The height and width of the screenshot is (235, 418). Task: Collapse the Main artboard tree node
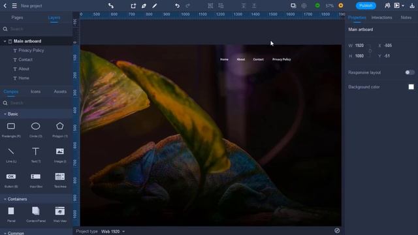click(5, 41)
